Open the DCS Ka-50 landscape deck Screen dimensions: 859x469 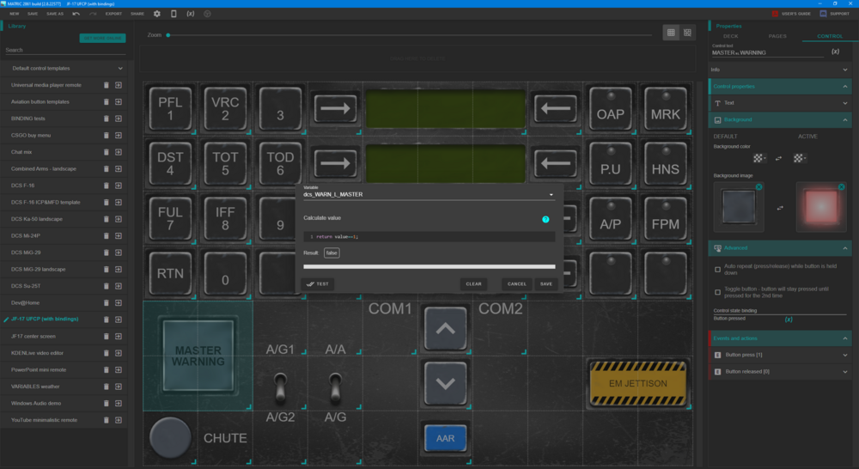[119, 219]
